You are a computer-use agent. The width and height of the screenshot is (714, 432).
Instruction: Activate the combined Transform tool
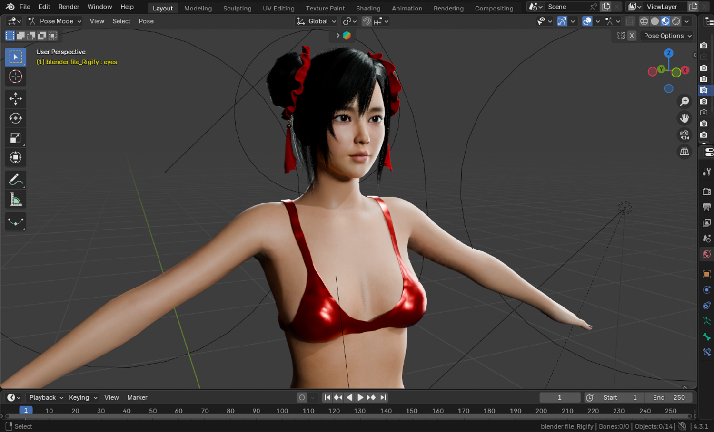coord(16,157)
